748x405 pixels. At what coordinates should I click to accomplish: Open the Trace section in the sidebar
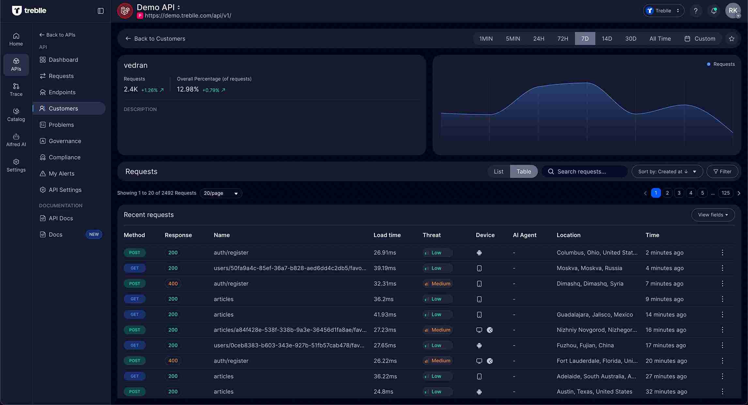(16, 89)
